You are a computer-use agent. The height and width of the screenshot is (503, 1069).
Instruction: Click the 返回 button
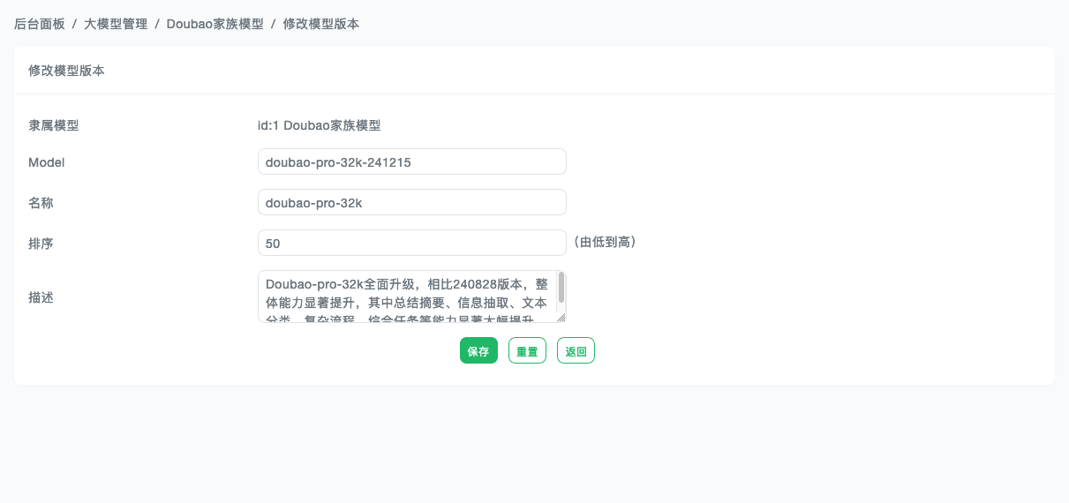(x=576, y=350)
